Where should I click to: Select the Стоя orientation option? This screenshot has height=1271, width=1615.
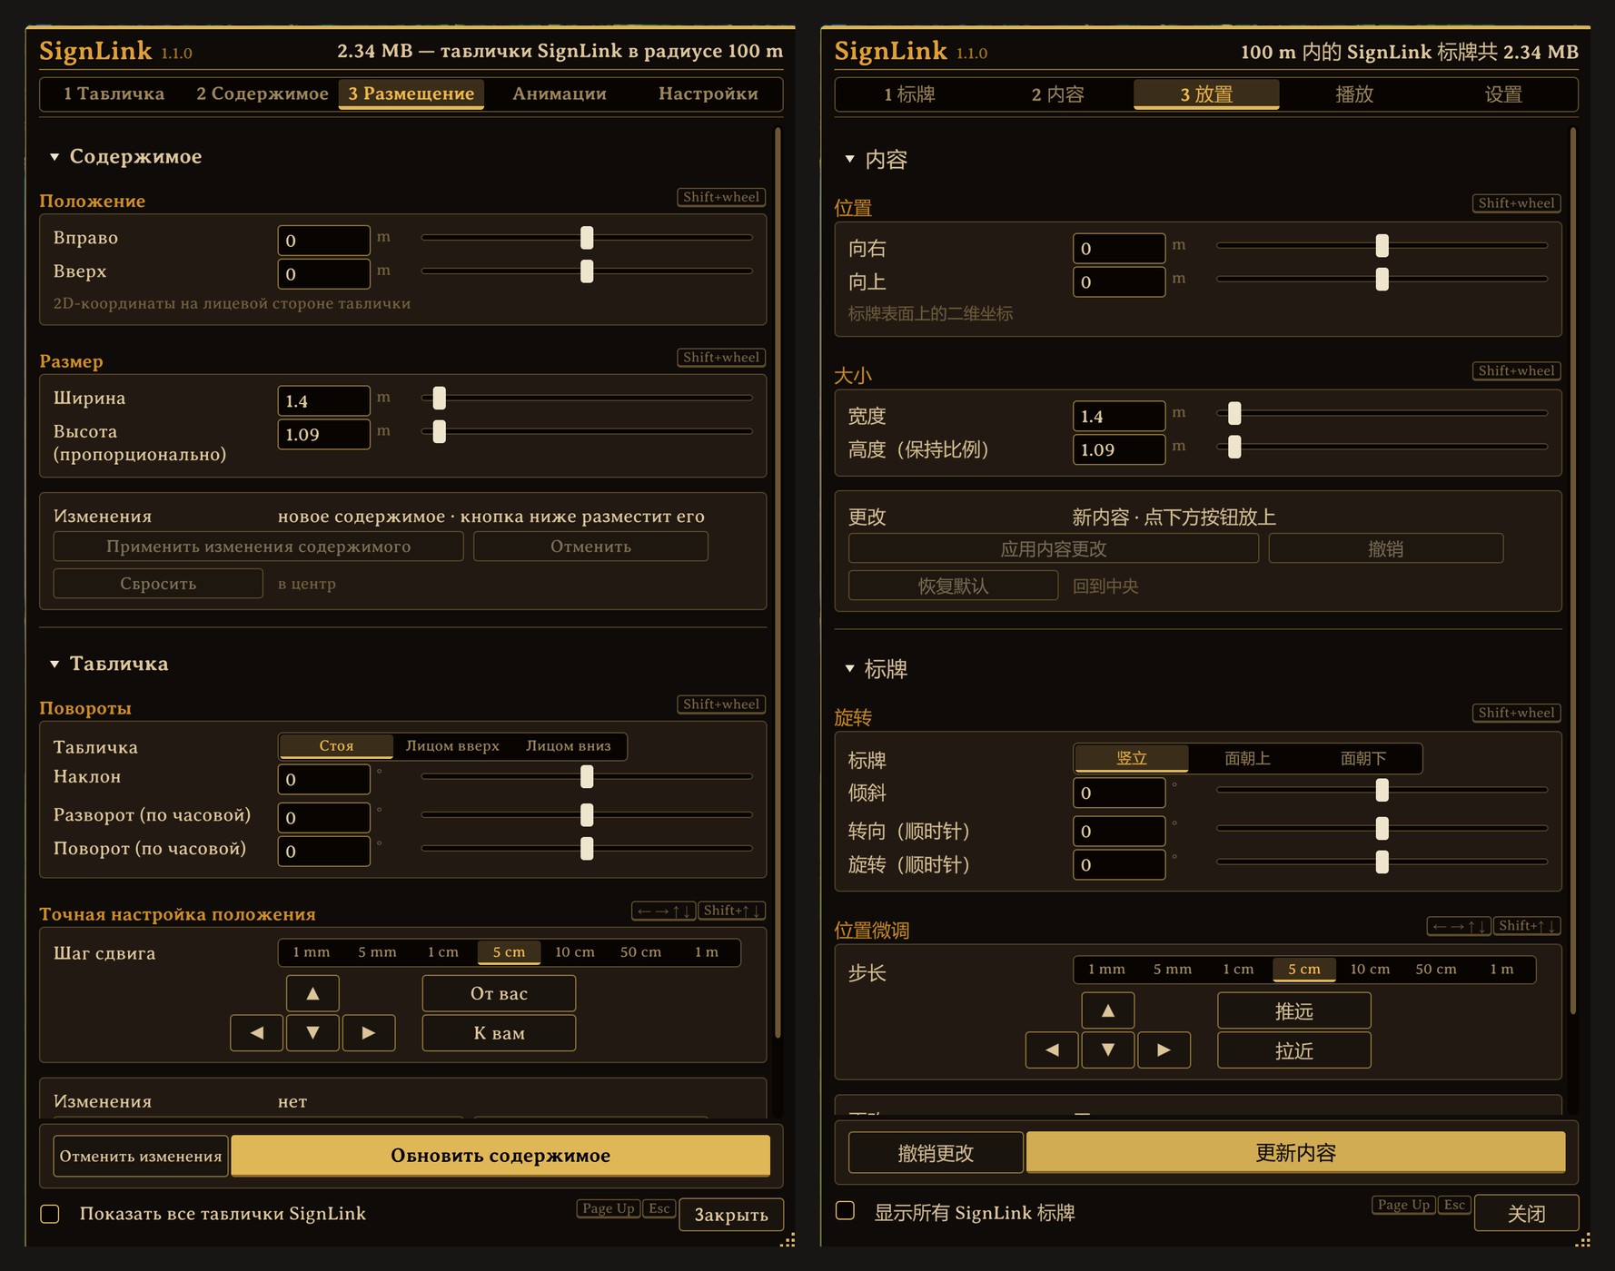tap(336, 746)
